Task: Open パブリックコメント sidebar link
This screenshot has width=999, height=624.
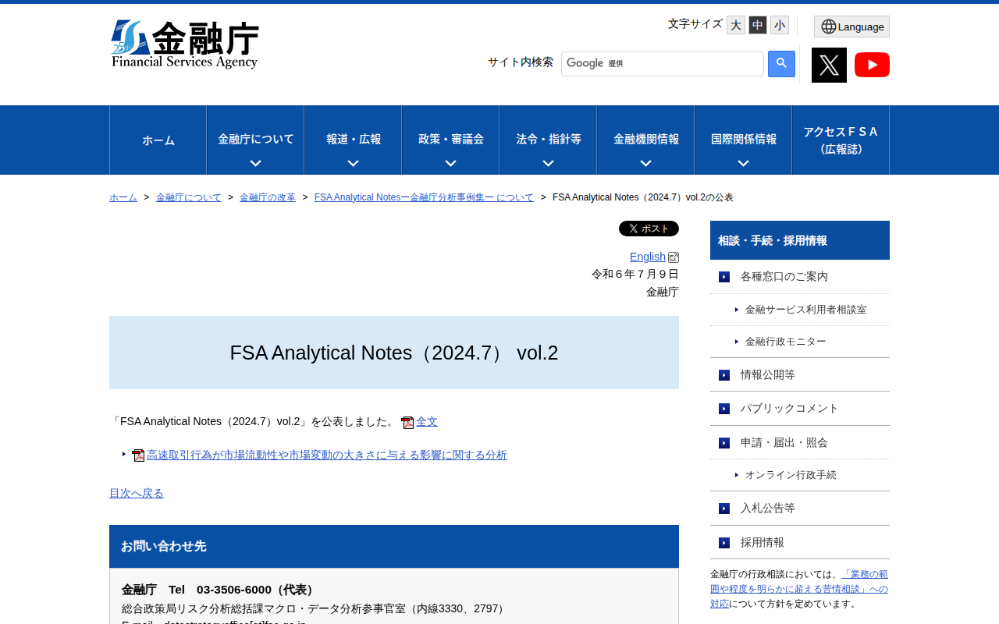Action: pos(790,408)
